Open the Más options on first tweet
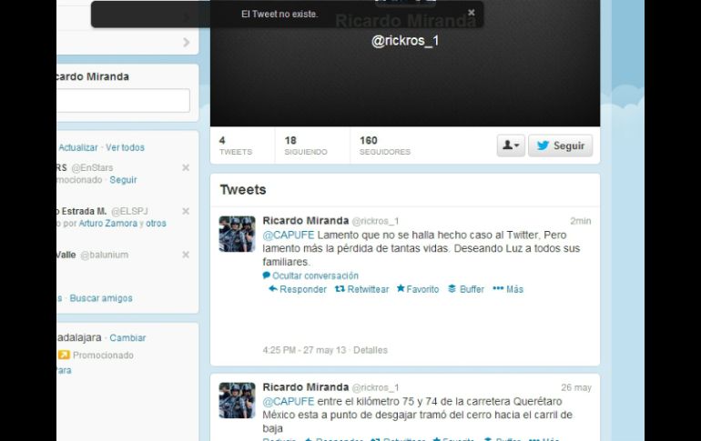 [508, 289]
